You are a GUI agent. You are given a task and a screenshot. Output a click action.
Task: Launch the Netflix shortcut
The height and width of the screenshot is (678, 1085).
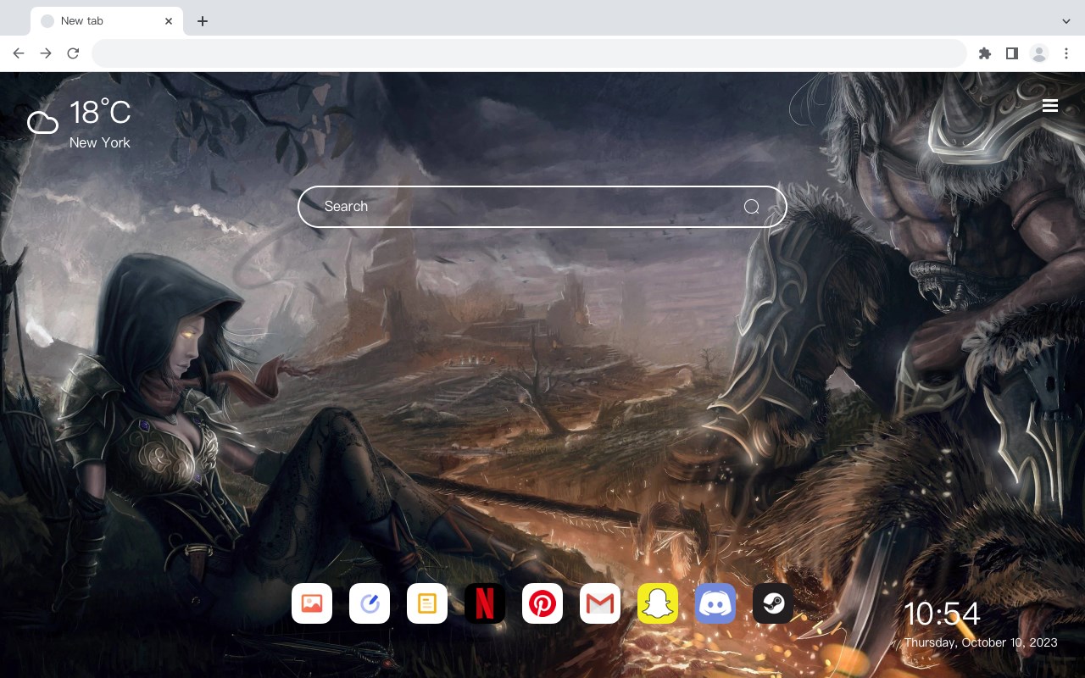pos(485,603)
